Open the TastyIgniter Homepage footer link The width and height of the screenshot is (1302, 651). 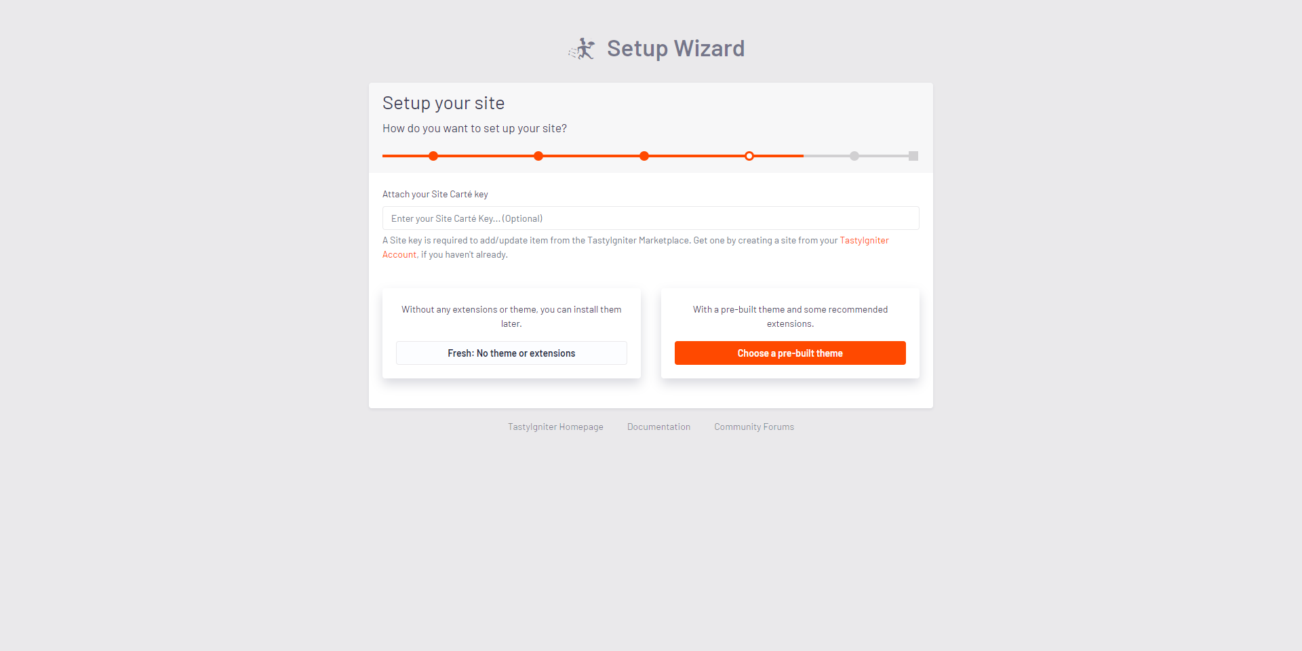pyautogui.click(x=555, y=427)
